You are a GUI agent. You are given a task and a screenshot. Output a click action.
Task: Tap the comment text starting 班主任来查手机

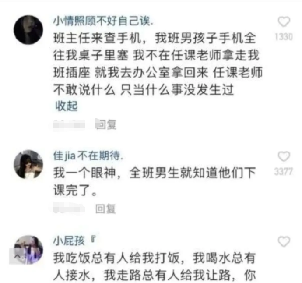click(x=158, y=64)
